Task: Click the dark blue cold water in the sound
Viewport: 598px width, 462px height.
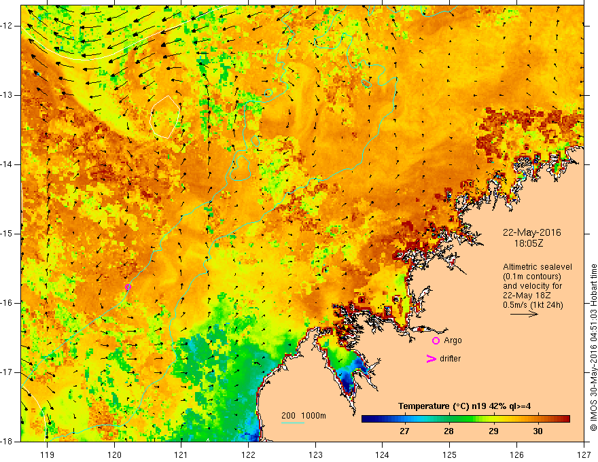Action: 348,383
